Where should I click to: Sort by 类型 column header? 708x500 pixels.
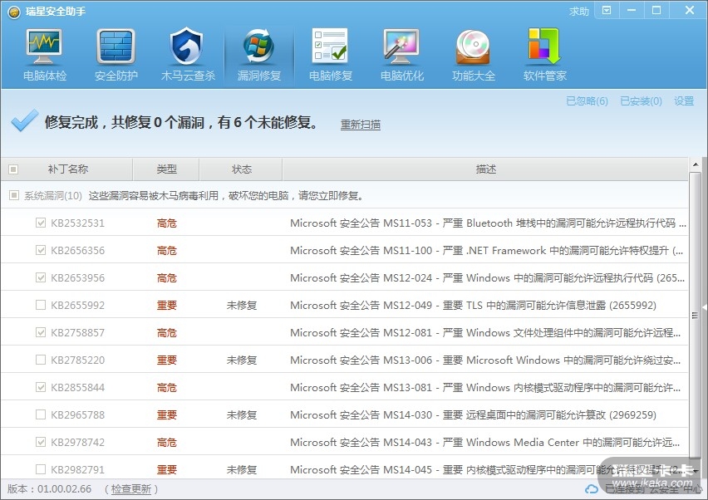(166, 169)
